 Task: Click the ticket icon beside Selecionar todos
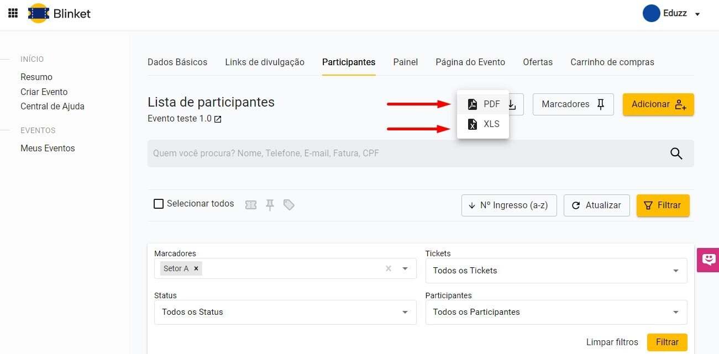tap(251, 205)
